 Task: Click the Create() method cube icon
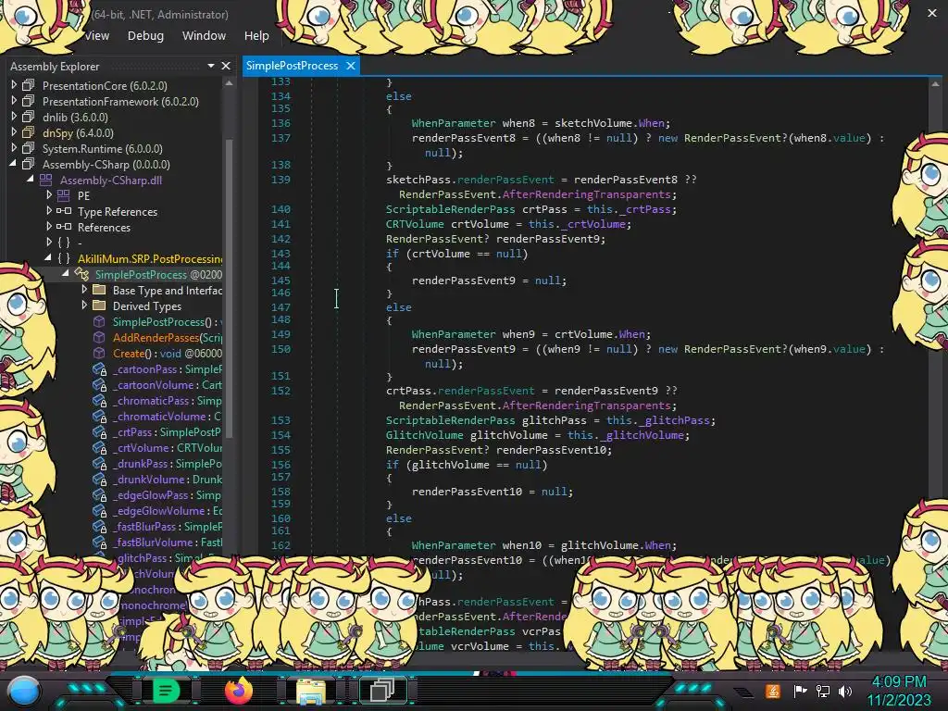(99, 353)
